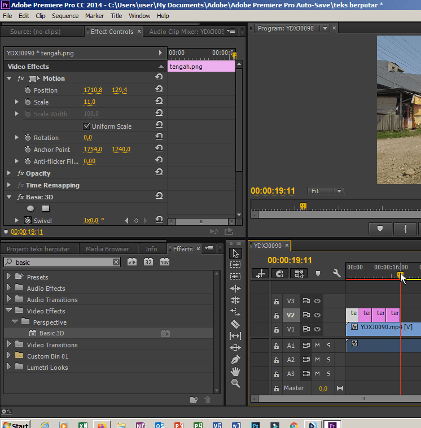Add a Swivel keyframe diamond

pyautogui.click(x=136, y=221)
